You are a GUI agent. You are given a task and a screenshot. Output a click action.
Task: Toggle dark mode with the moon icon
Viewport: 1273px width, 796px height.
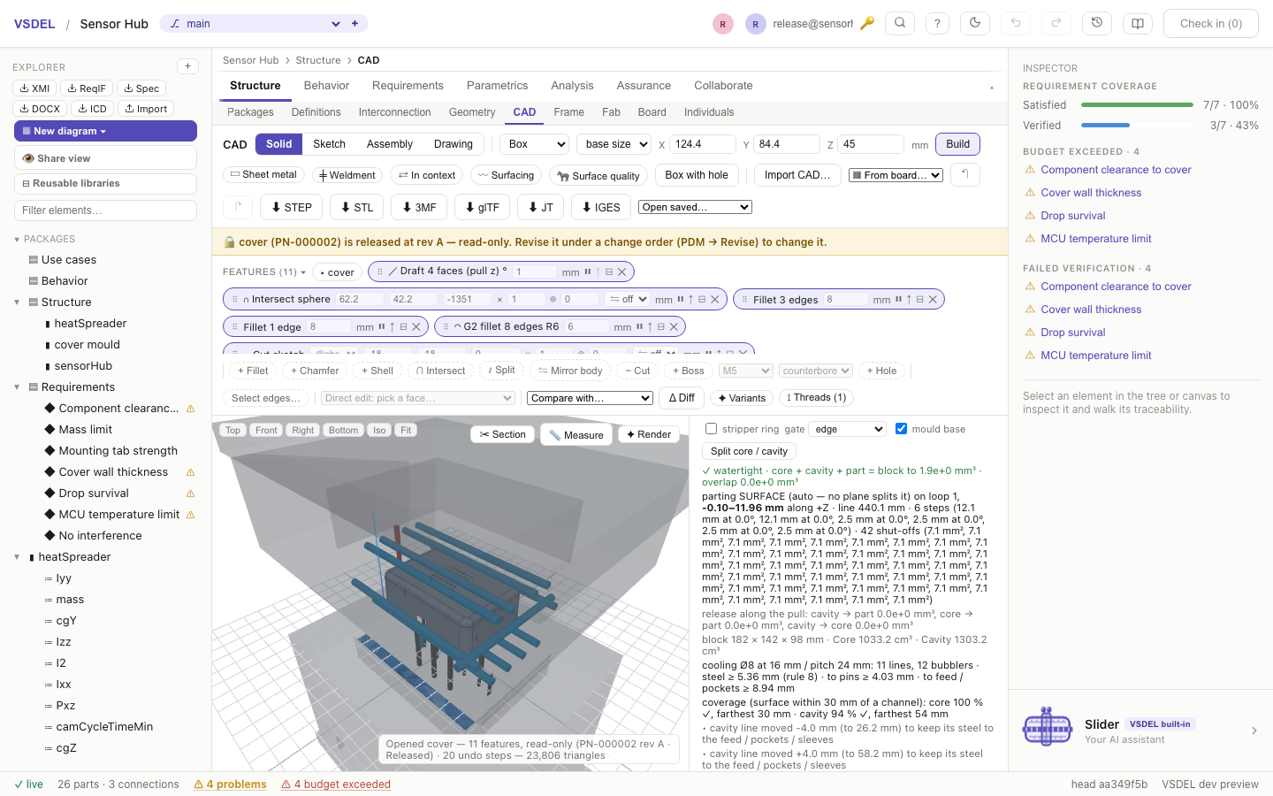click(x=975, y=24)
